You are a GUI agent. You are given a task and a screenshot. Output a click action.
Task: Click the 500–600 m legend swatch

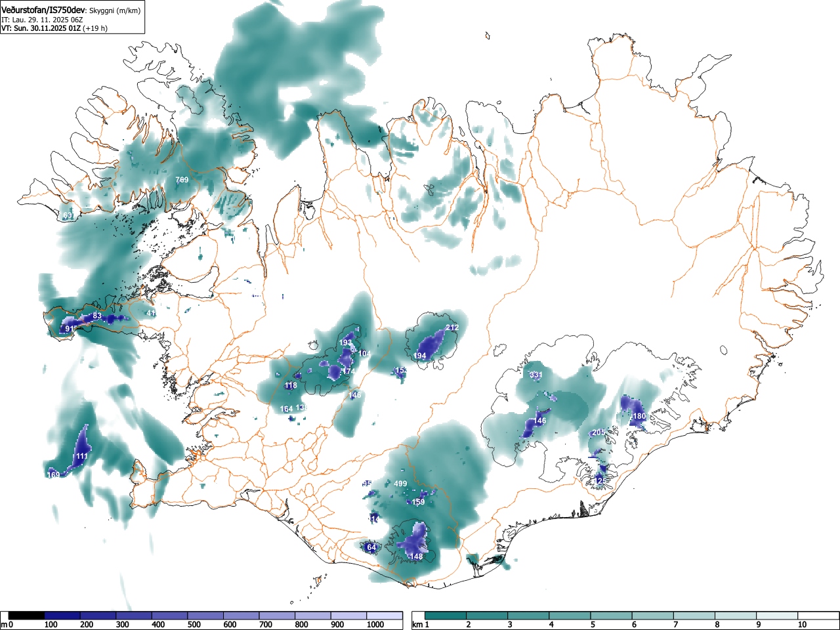click(x=205, y=616)
